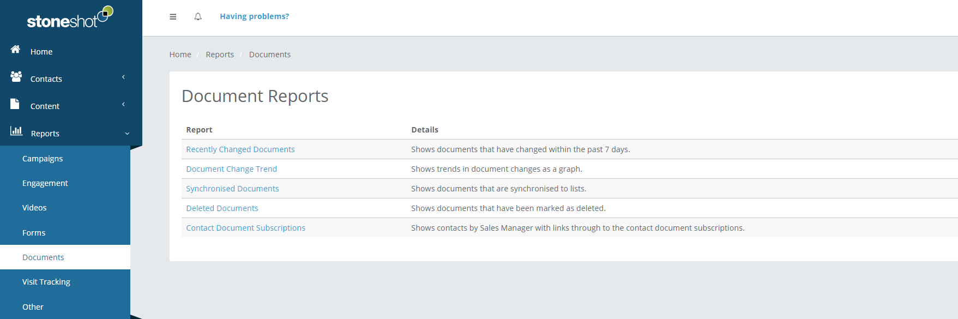
Task: Open Recently Changed Documents report
Action: 240,149
